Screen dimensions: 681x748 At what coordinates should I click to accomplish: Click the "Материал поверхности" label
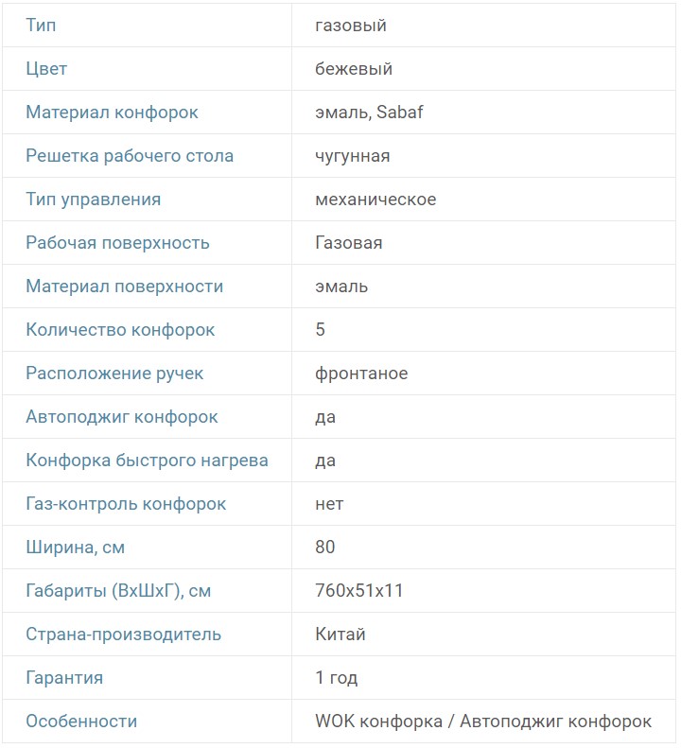(x=124, y=287)
